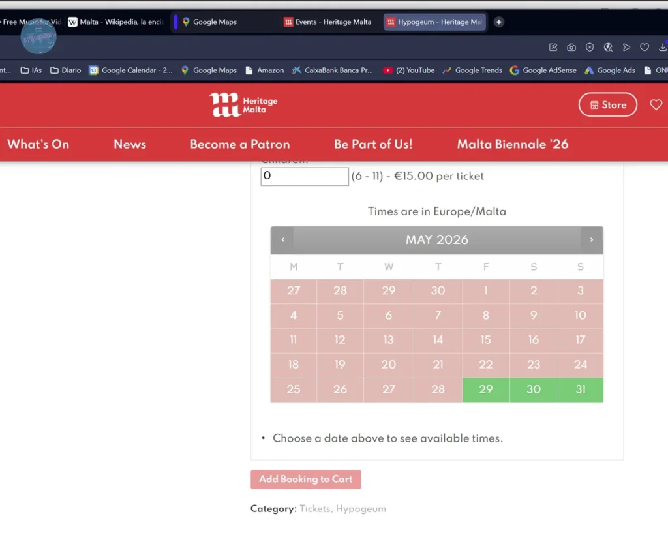Open the Google Ads bookmark
This screenshot has height=533, width=668.
click(610, 70)
